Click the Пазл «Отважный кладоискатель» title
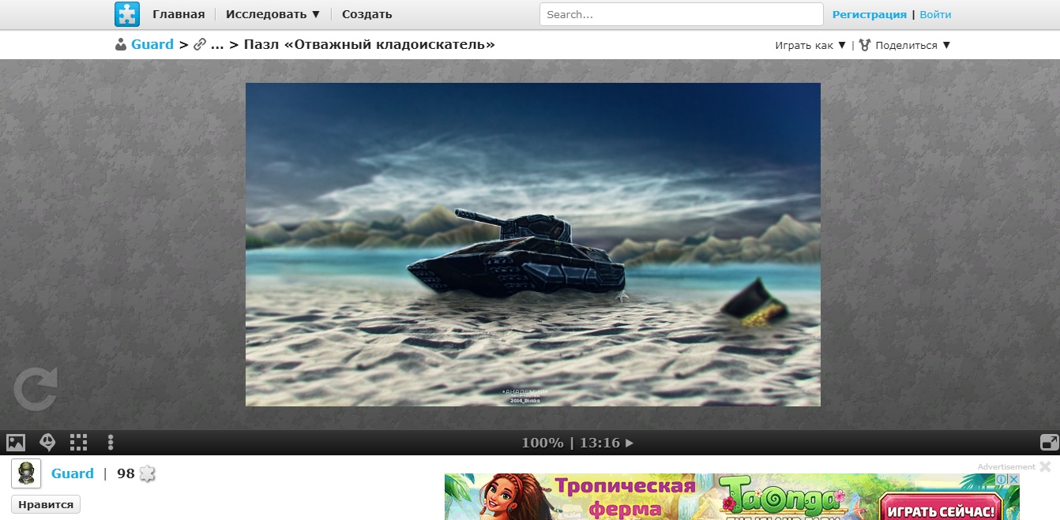Viewport: 1060px width, 520px height. [x=370, y=45]
